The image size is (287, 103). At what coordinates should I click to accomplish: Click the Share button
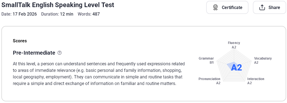pyautogui.click(x=270, y=7)
